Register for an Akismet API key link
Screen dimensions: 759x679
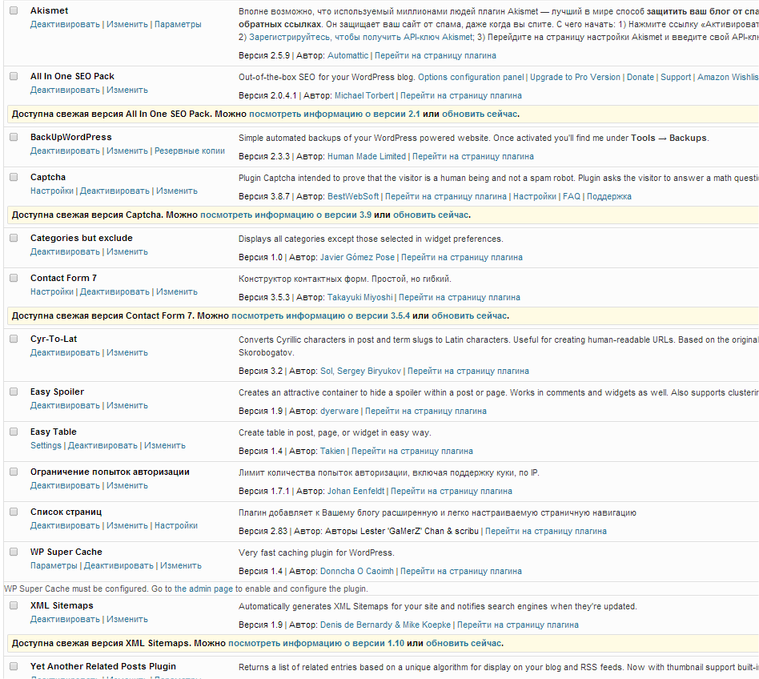pyautogui.click(x=360, y=38)
